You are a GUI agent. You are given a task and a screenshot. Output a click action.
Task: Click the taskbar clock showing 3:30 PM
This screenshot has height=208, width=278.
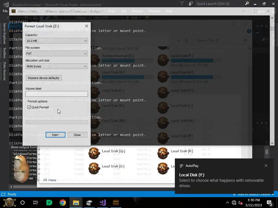[254, 203]
